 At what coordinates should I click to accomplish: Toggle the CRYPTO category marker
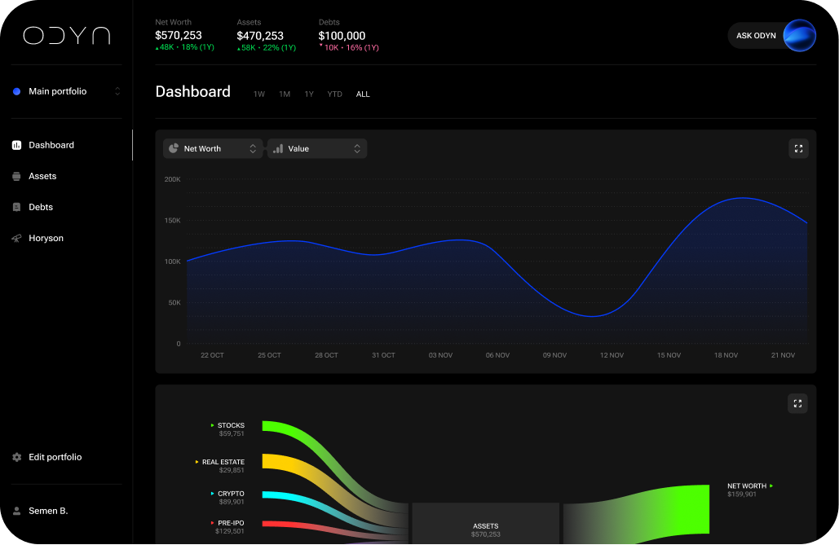(213, 493)
